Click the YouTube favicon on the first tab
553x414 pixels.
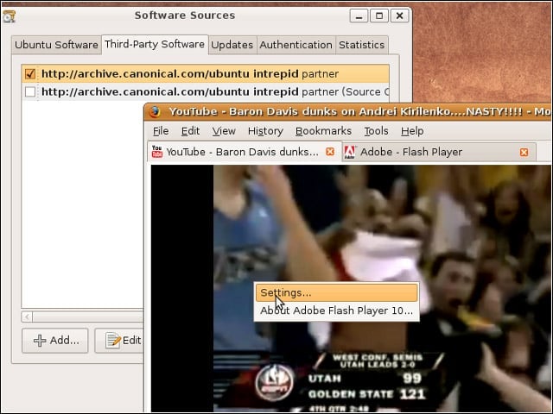tap(157, 152)
